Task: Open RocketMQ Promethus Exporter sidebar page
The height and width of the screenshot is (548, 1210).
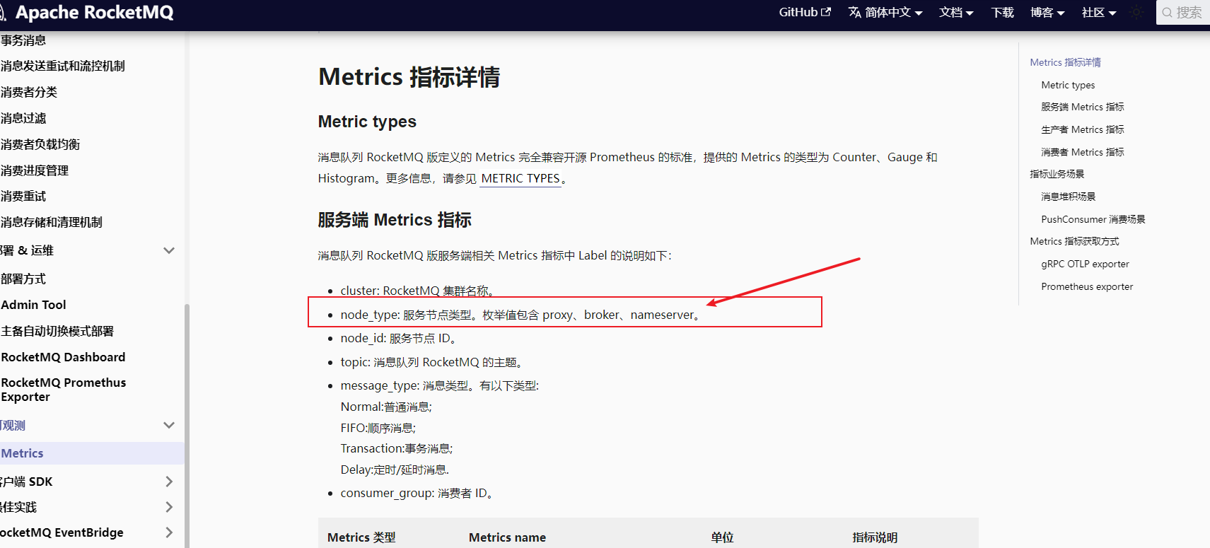Action: 64,390
